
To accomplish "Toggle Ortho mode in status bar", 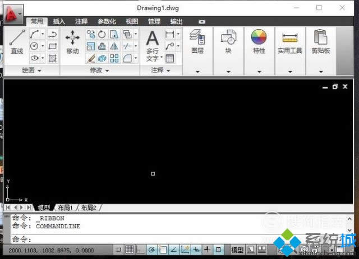I will tap(140, 249).
